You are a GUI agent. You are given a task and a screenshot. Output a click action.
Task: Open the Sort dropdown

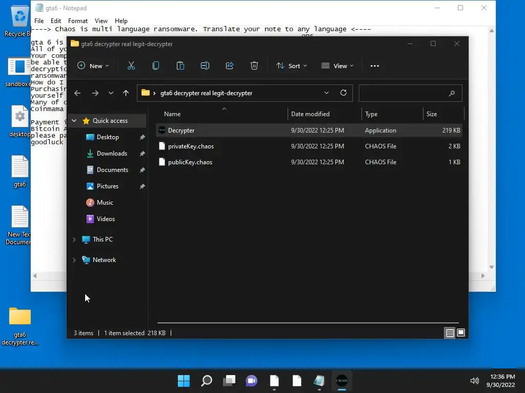[x=291, y=66]
